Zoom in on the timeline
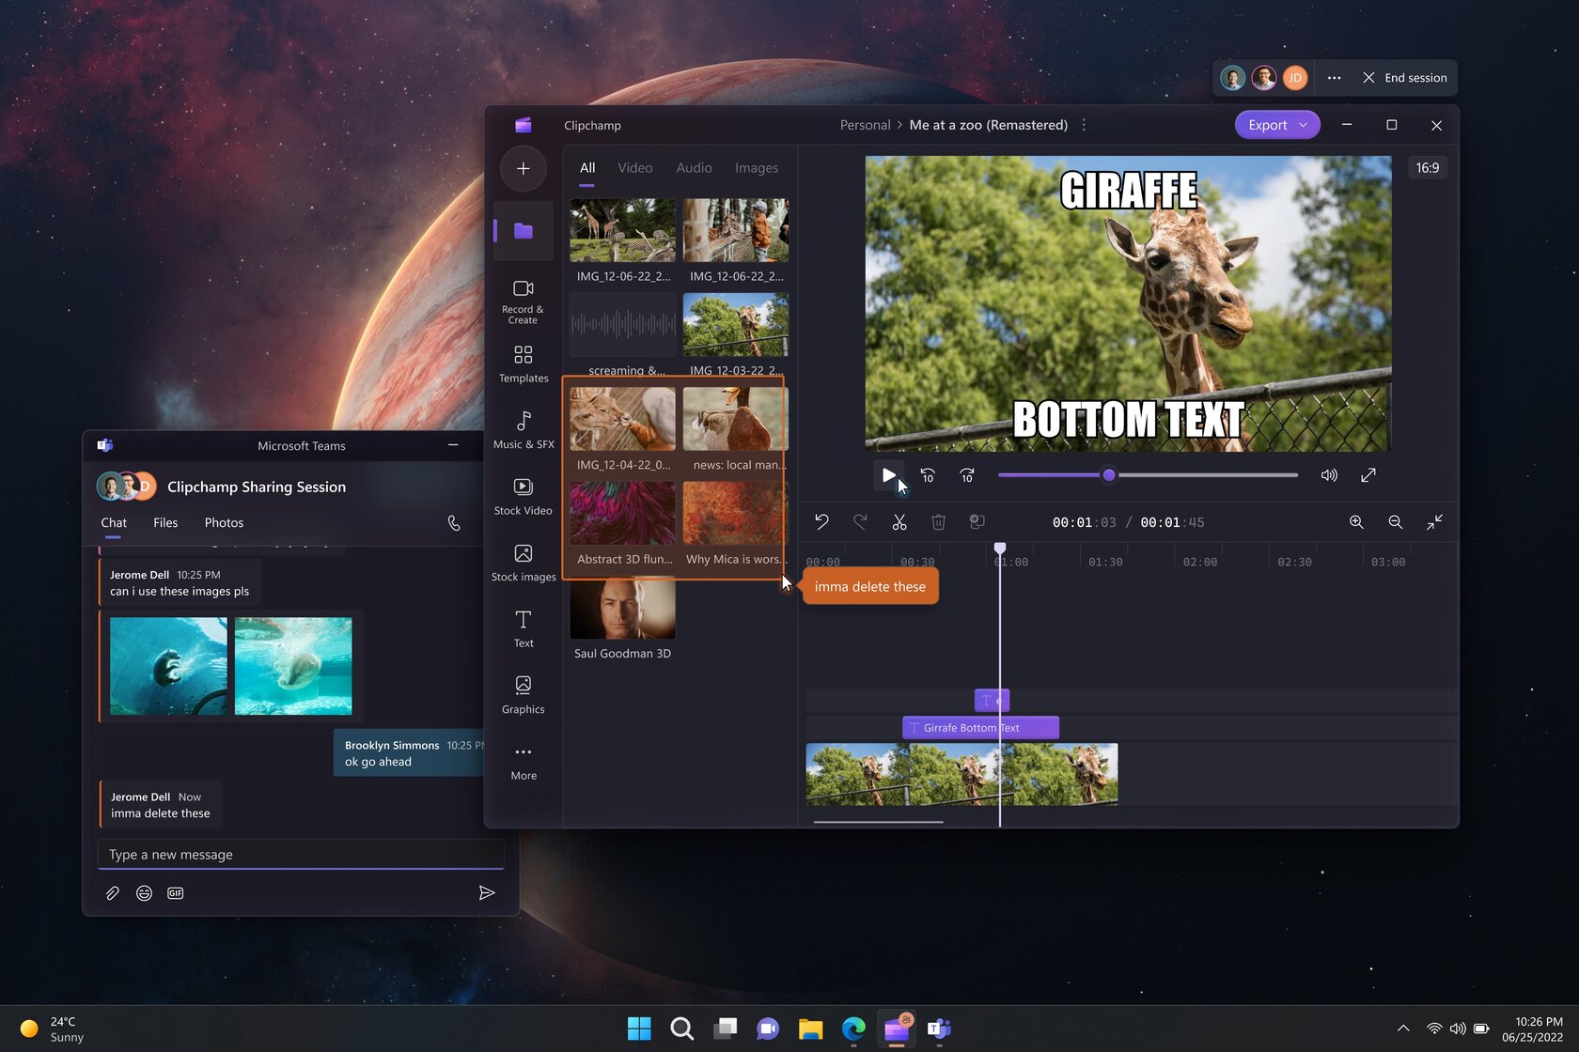 click(x=1356, y=522)
